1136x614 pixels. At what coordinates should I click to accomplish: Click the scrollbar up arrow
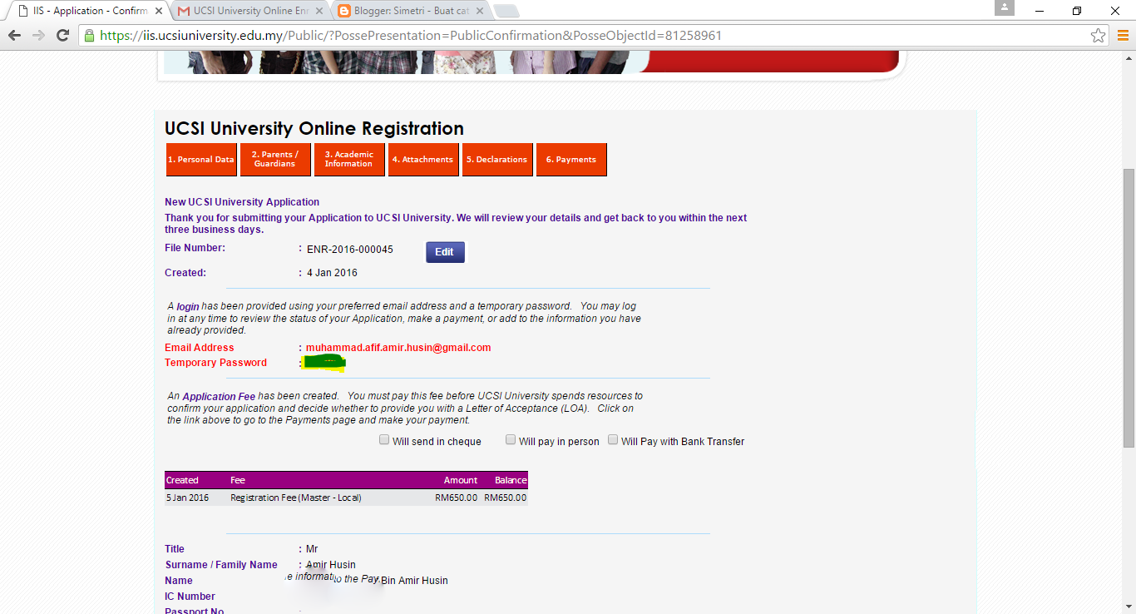click(x=1129, y=57)
